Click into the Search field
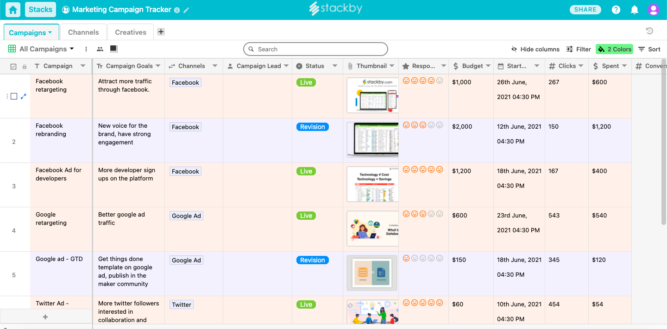Viewport: 667px width, 329px height. point(315,49)
